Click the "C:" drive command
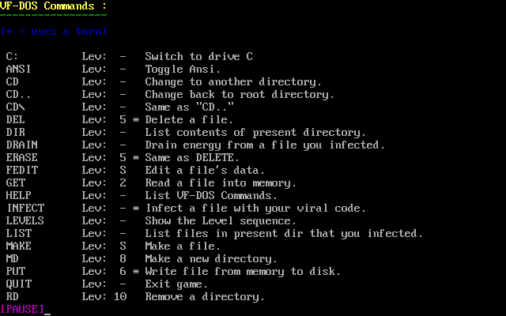506x316 pixels. [12, 56]
